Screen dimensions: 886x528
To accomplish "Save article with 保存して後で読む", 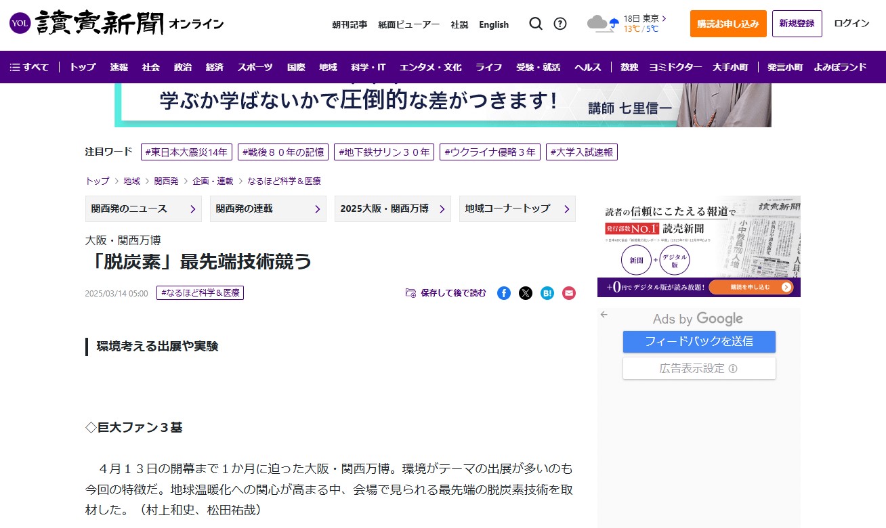I will tap(446, 293).
